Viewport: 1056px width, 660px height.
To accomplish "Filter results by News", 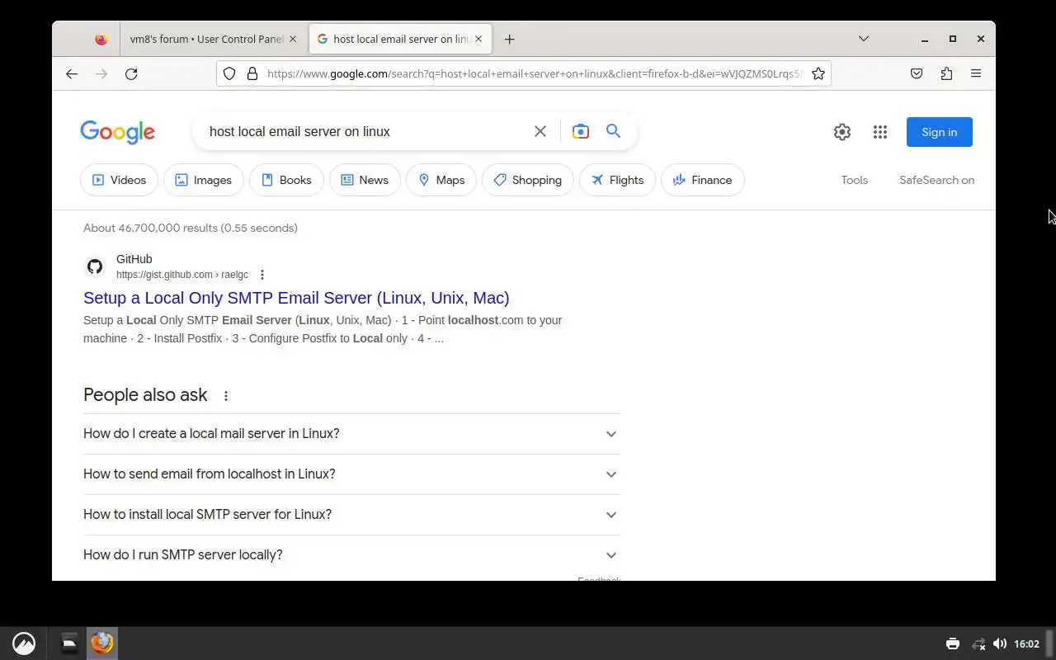I will click(x=365, y=180).
